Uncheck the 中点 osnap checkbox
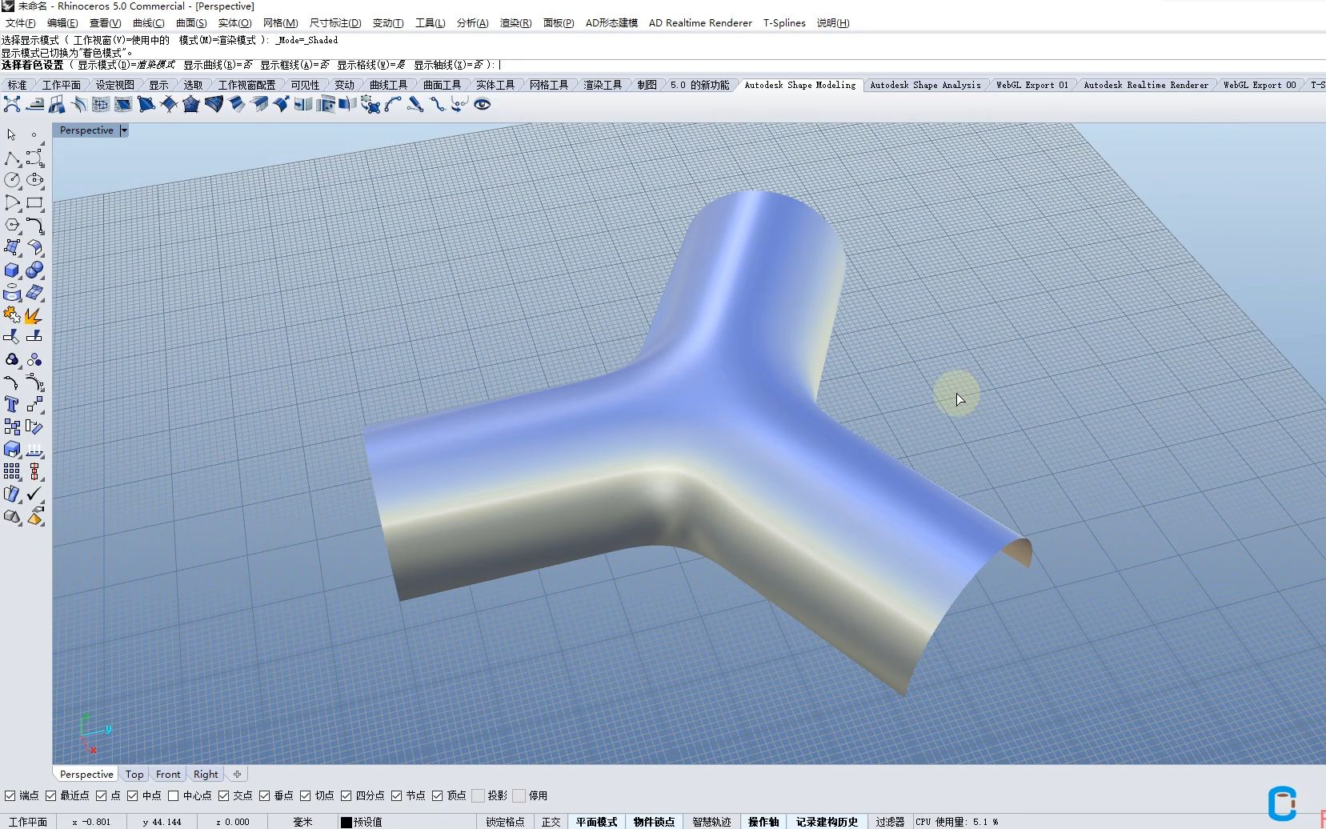Image resolution: width=1326 pixels, height=829 pixels. click(133, 795)
